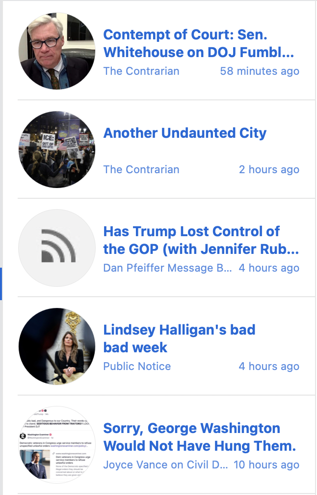317x495 pixels.
Task: Click '2 hours ago' timestamp
Action: [x=269, y=169]
